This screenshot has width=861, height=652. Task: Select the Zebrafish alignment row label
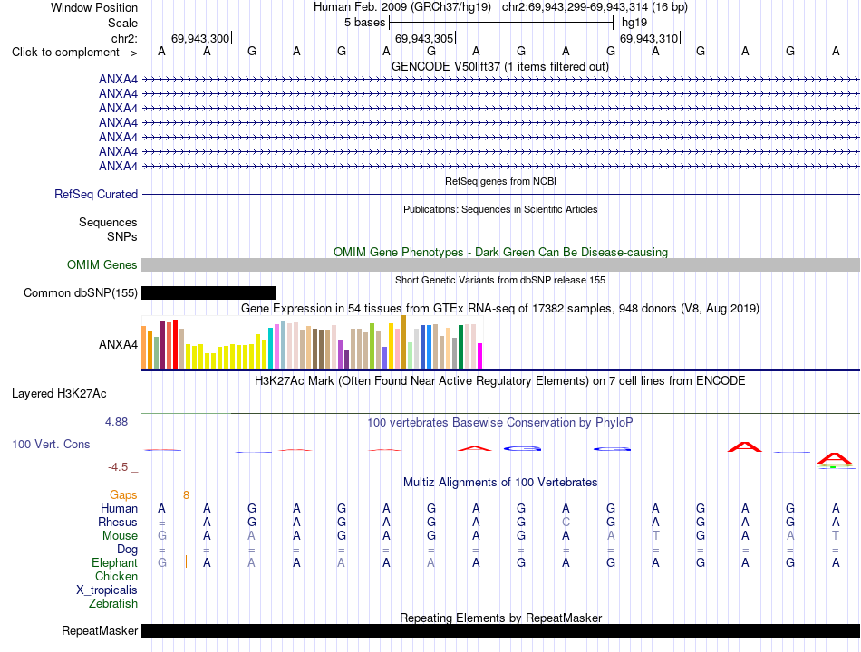coord(113,604)
